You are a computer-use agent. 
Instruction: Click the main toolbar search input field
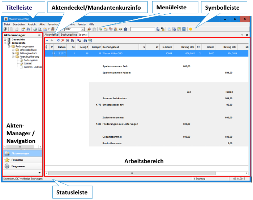click(142, 29)
